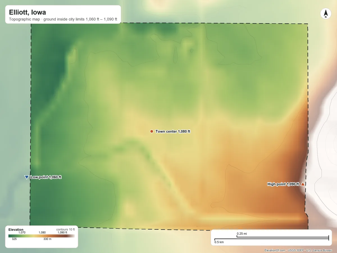Select the 'High point 1,090 ft' label
Viewport: 337px width, 253px height.
point(283,184)
